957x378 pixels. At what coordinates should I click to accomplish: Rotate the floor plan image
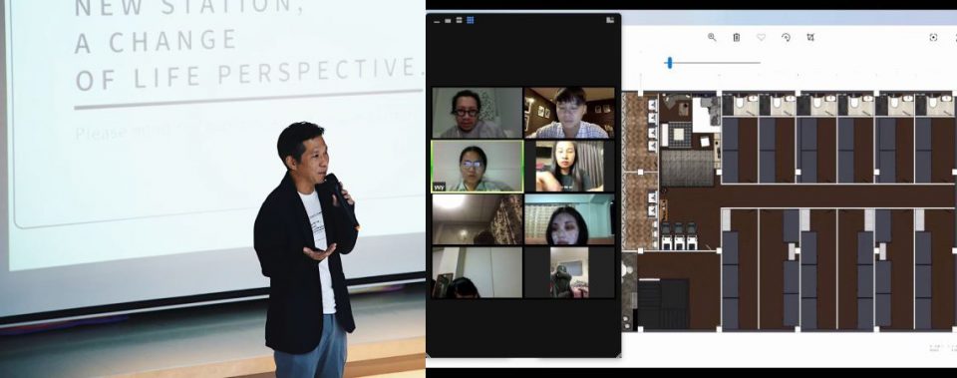(x=786, y=37)
